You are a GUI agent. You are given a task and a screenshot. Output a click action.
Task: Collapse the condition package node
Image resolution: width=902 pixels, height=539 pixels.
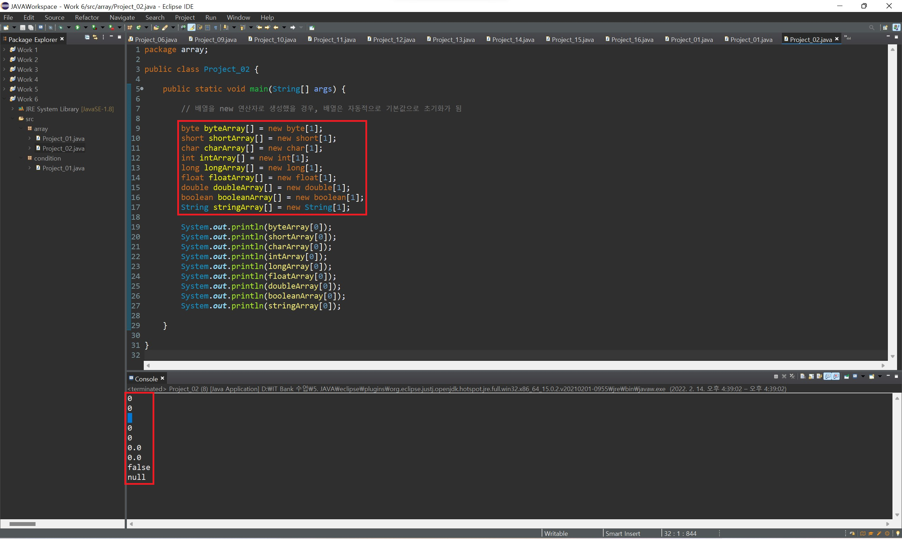[21, 158]
